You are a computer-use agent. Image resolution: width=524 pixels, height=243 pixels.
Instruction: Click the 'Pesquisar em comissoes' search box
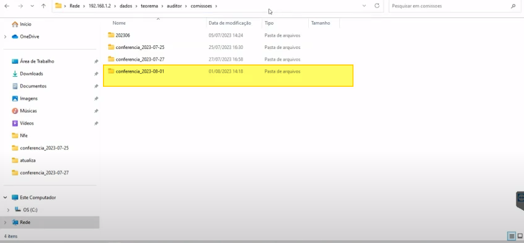pyautogui.click(x=454, y=6)
